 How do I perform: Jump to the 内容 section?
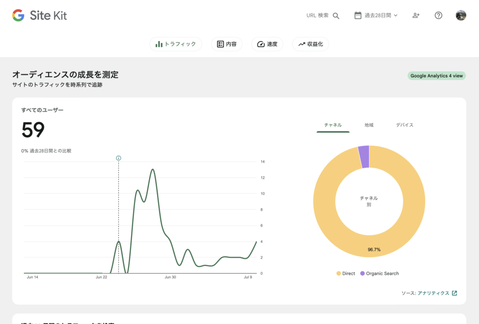(226, 44)
